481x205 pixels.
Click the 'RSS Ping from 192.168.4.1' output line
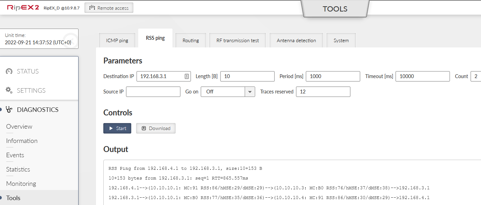tap(185, 168)
